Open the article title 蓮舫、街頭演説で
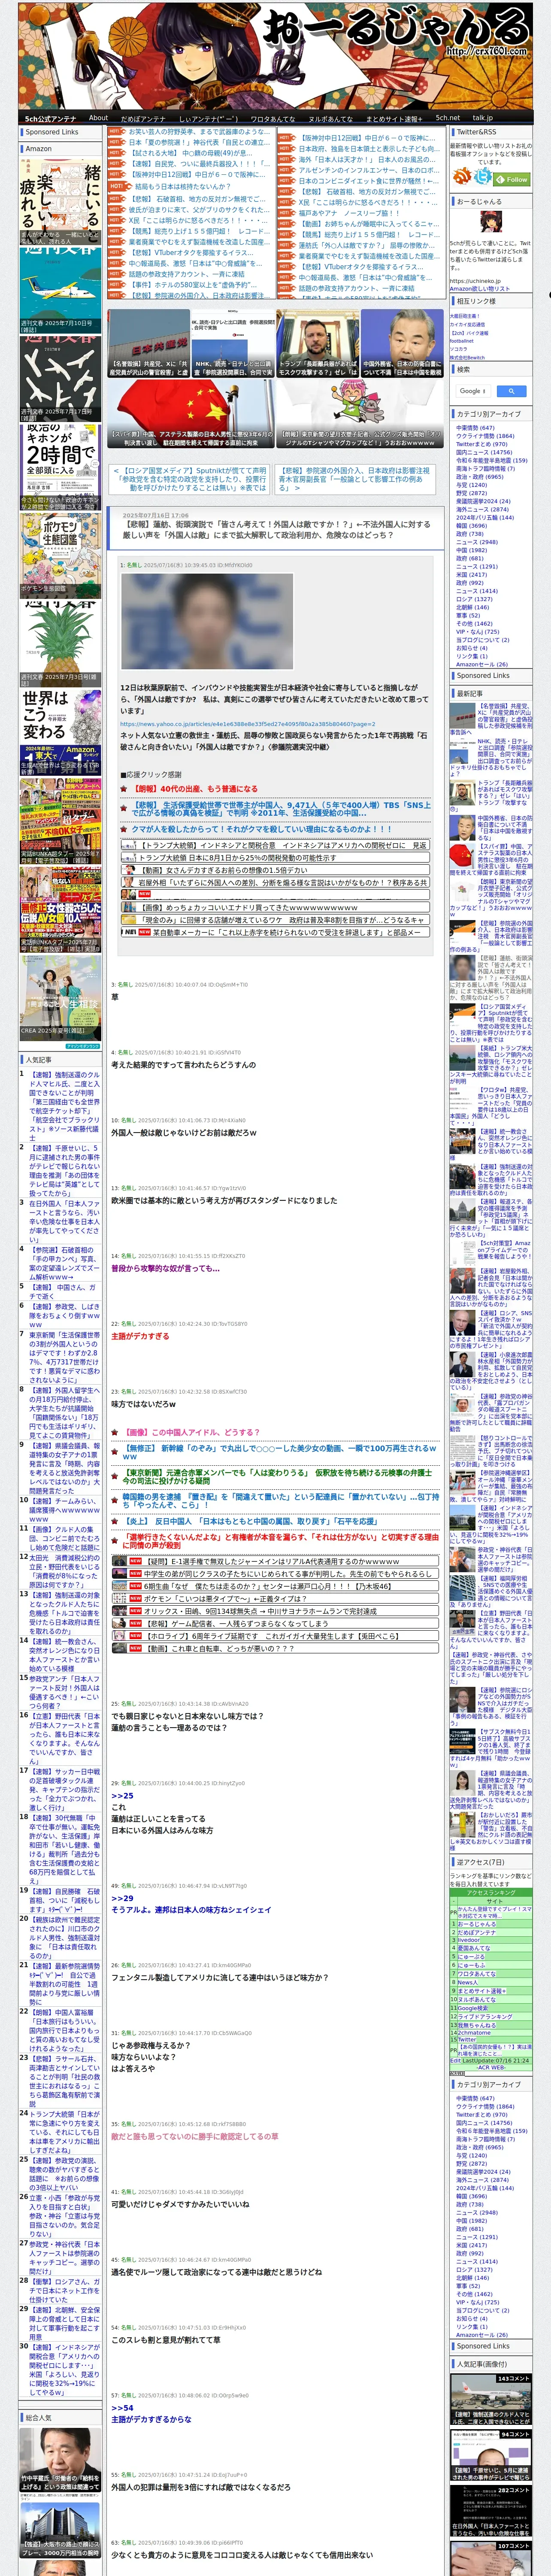 (x=276, y=529)
